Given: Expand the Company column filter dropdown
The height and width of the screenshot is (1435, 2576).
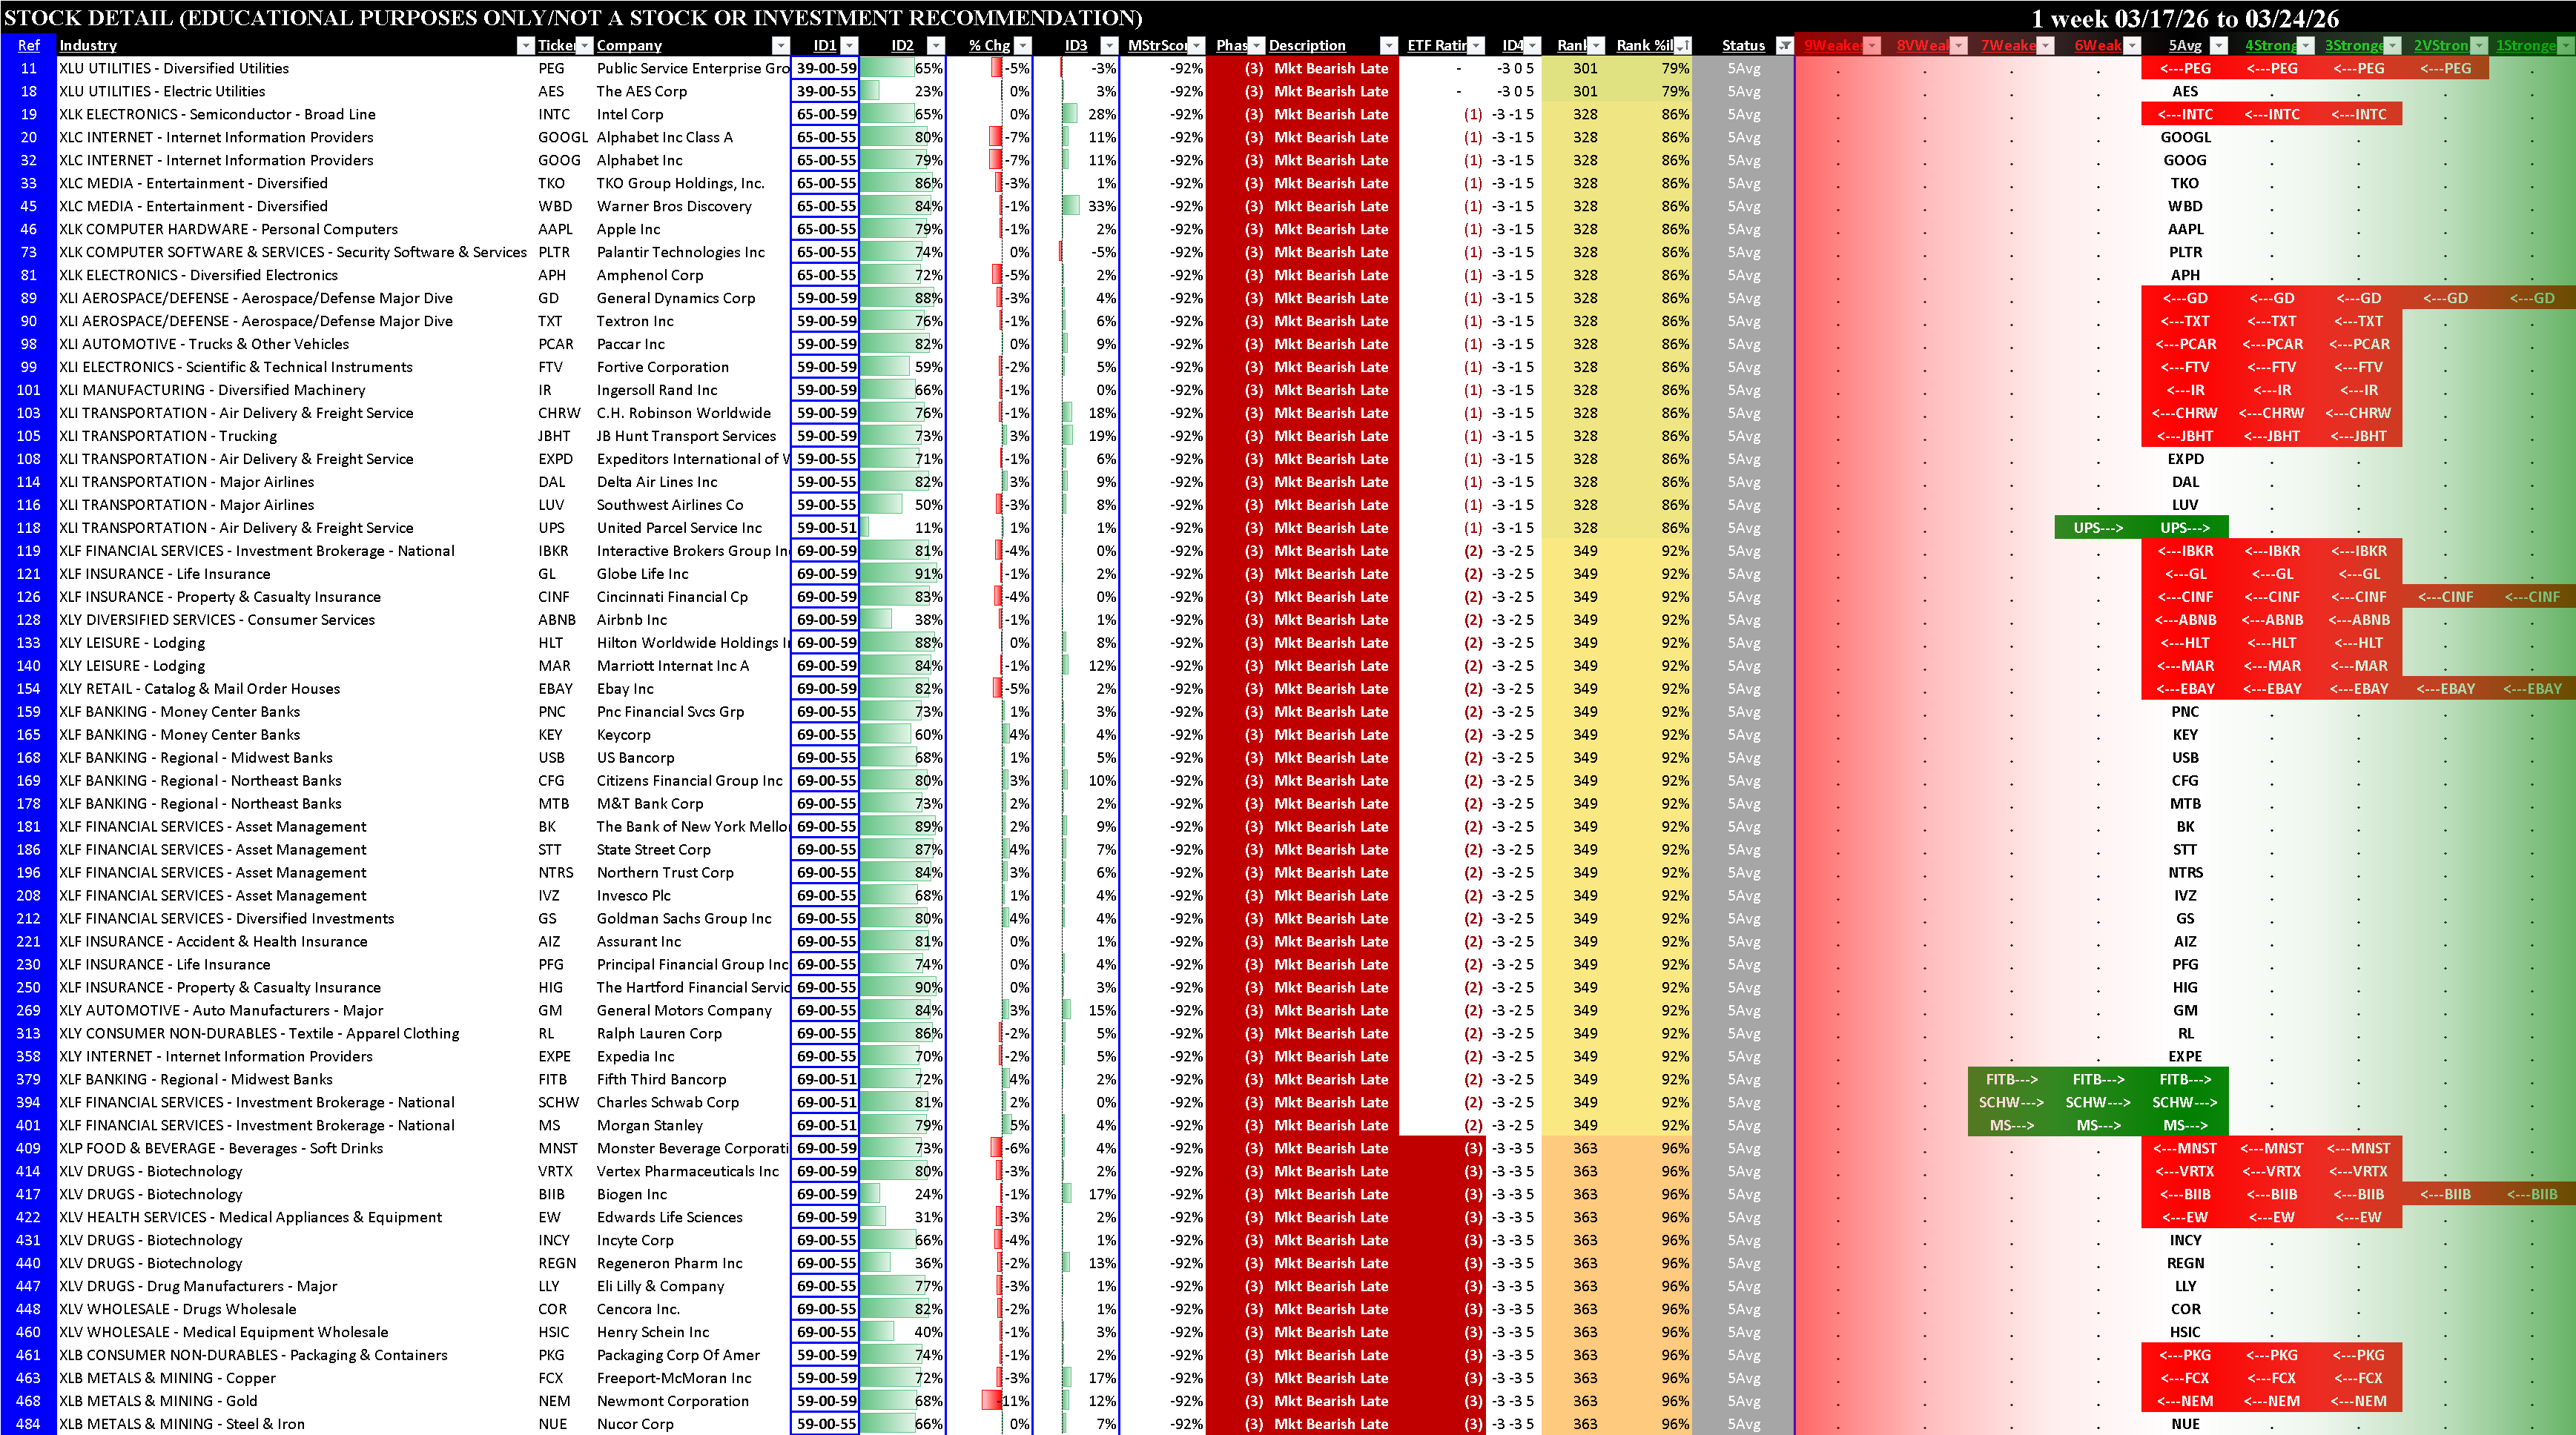Looking at the screenshot, I should pyautogui.click(x=780, y=45).
